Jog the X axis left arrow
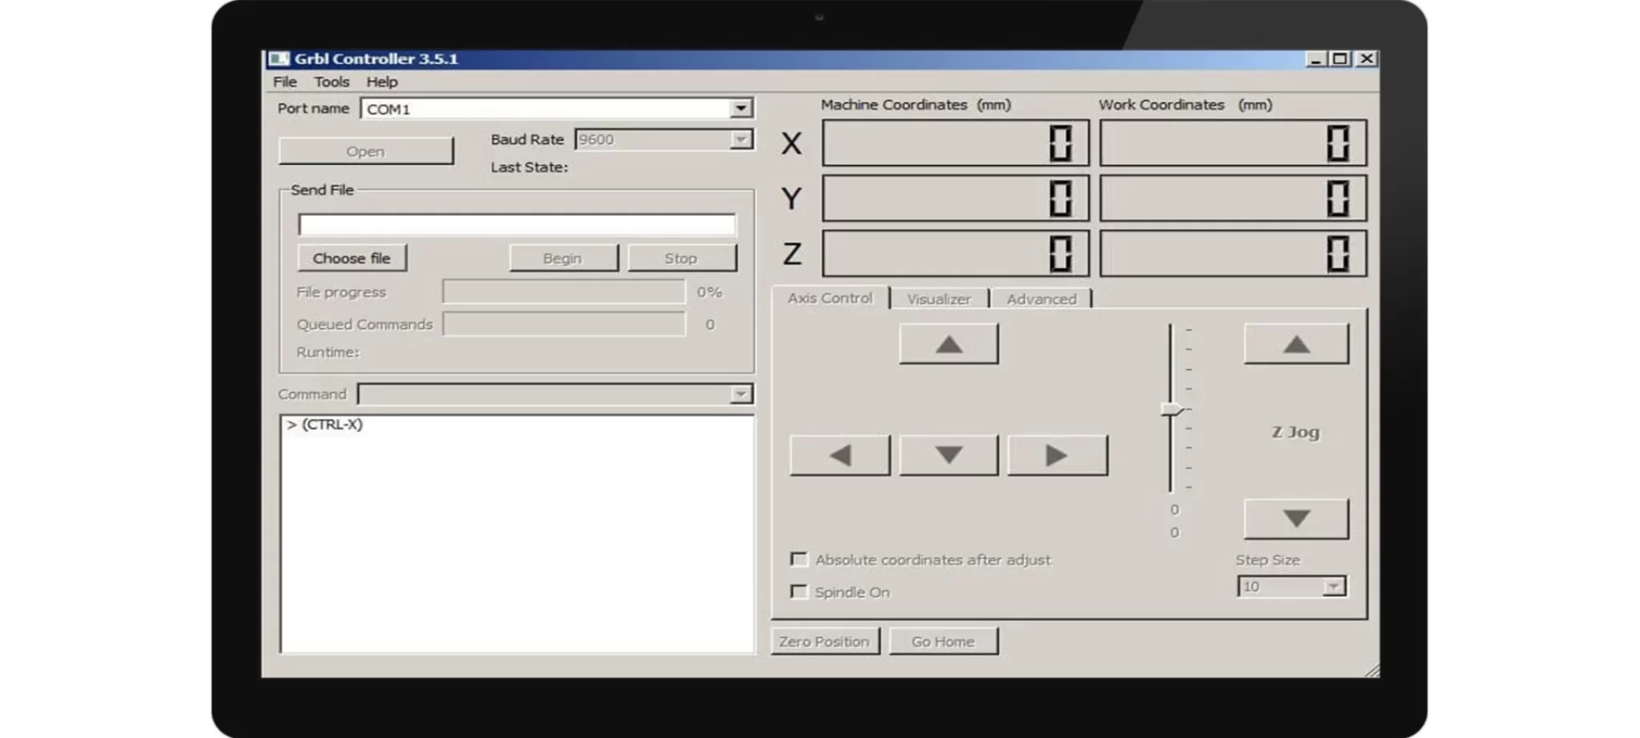Viewport: 1640px width, 738px height. click(840, 455)
